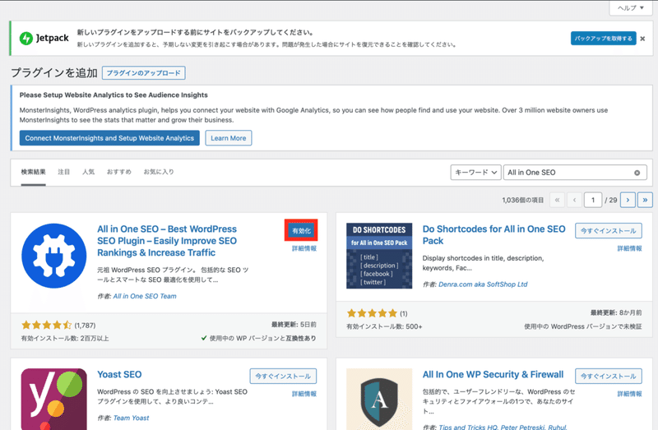This screenshot has height=430, width=658.
Task: Switch to the 人気 tab
Action: 88,172
